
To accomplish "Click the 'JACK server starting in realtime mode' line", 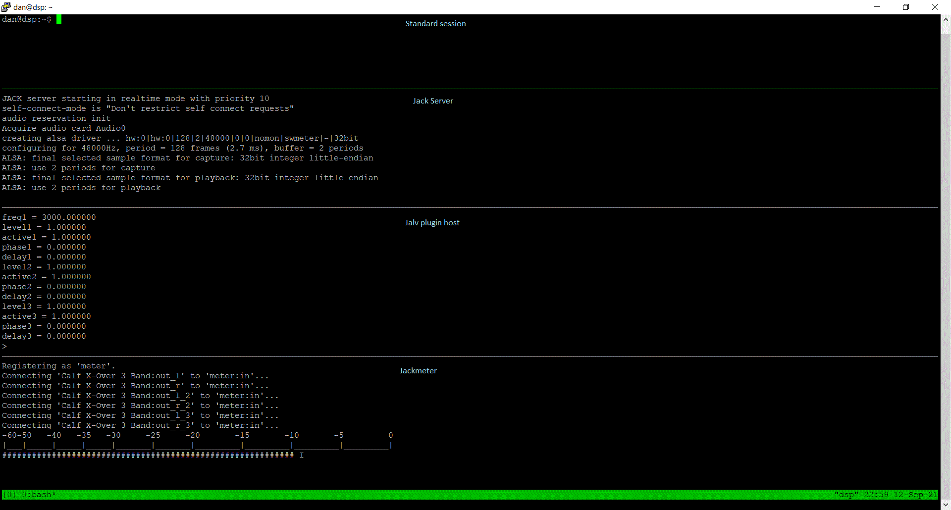I will [x=136, y=99].
